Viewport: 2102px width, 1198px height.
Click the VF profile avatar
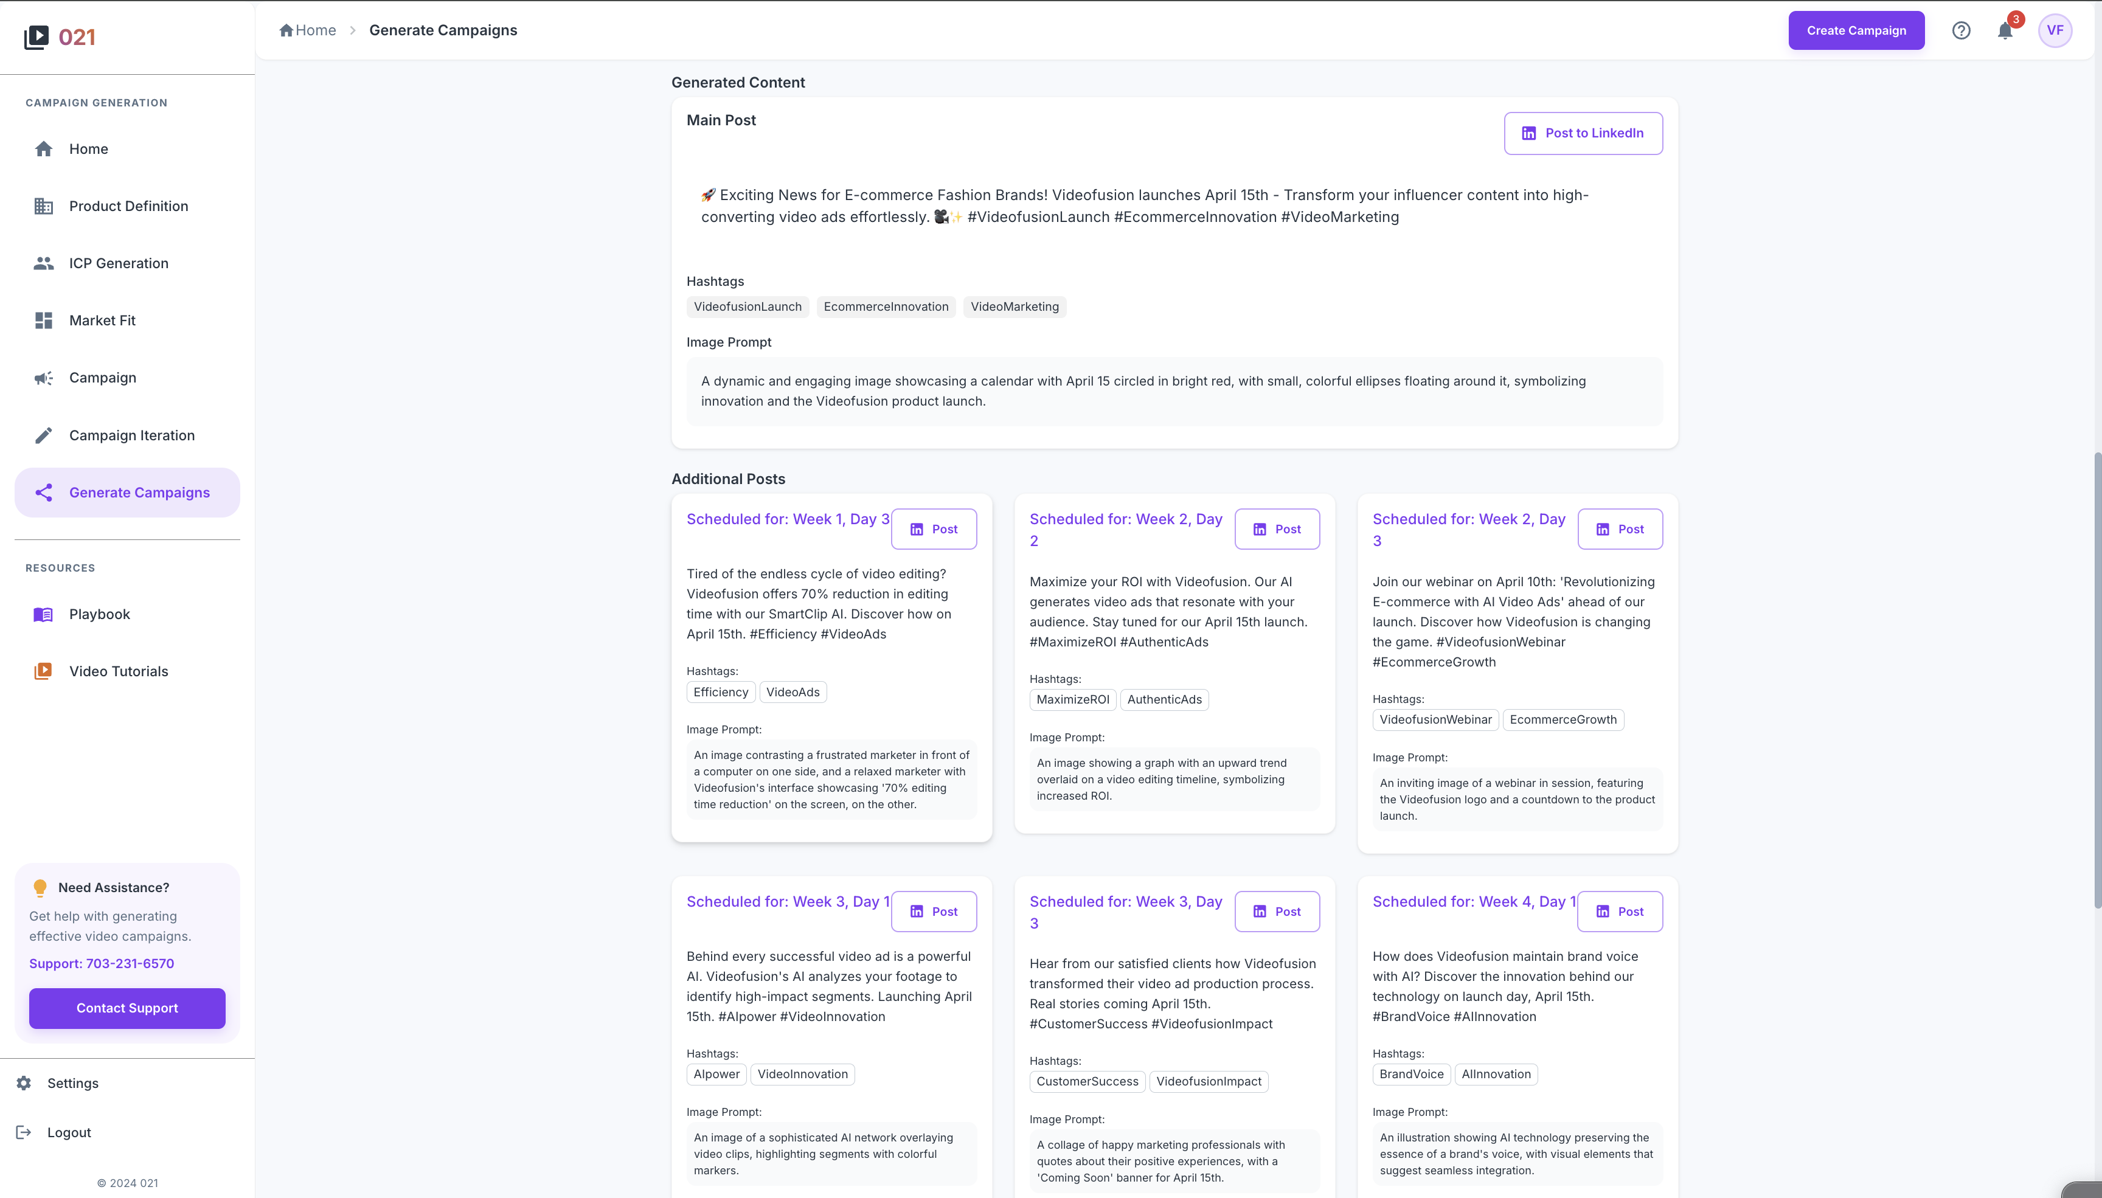click(x=2055, y=30)
